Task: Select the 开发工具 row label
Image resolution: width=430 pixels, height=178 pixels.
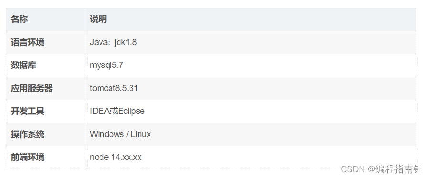Action: 28,111
